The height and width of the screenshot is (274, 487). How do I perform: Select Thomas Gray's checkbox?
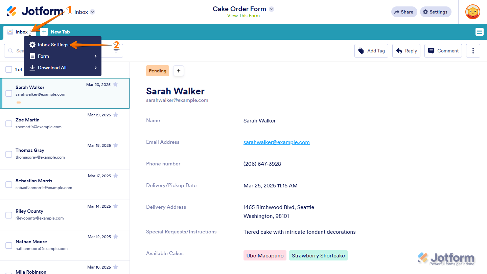coord(9,154)
